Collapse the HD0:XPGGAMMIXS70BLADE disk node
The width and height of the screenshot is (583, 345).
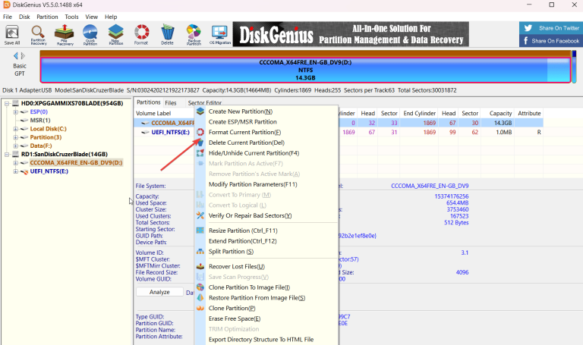pos(7,103)
